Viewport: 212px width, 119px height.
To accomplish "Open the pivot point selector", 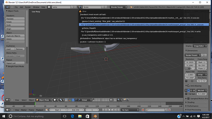I will click(62, 100).
